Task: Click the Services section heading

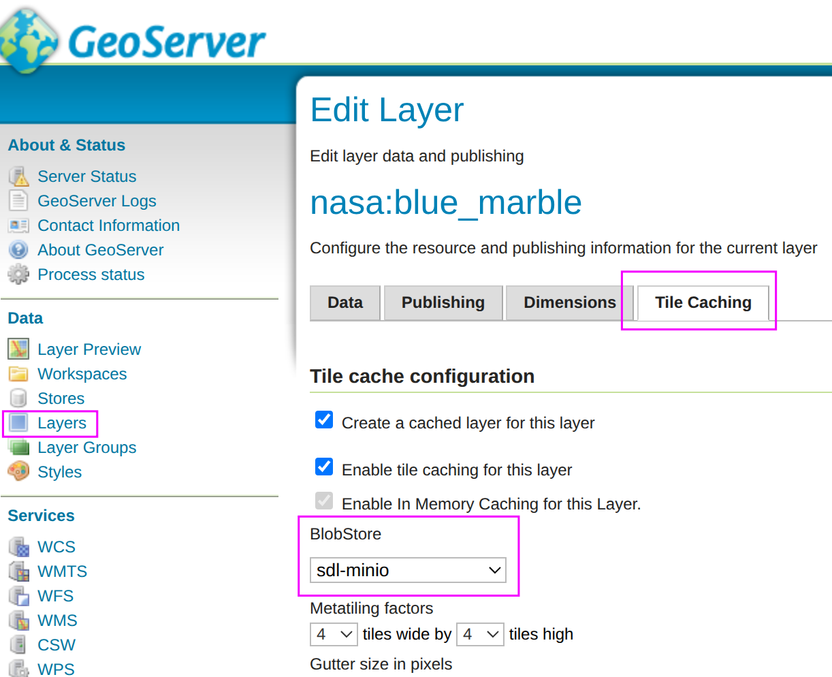Action: coord(42,516)
